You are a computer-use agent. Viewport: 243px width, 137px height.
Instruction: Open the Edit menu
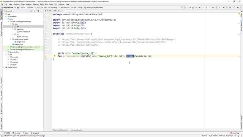pos(6,4)
